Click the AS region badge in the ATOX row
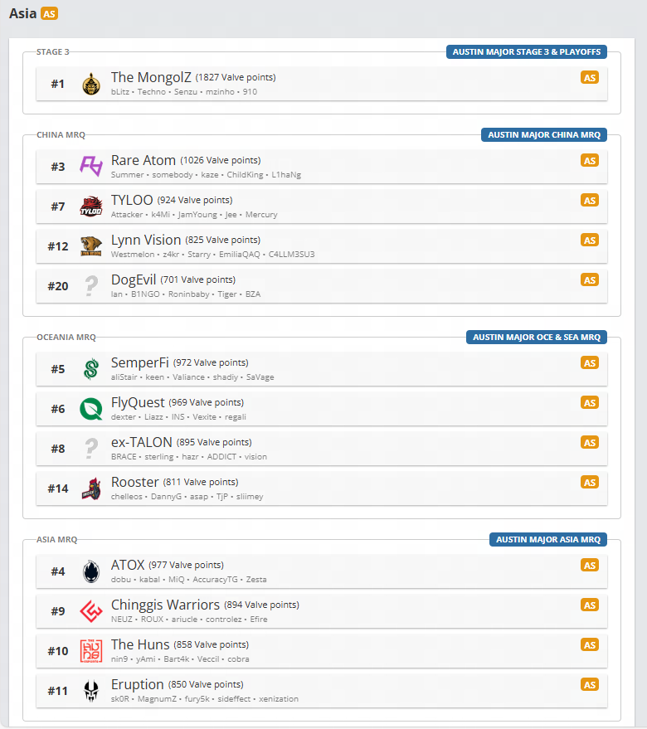The image size is (647, 729). pos(589,566)
